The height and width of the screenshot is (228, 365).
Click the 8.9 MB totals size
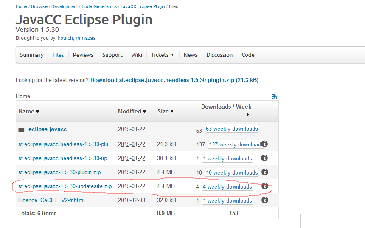[166, 213]
